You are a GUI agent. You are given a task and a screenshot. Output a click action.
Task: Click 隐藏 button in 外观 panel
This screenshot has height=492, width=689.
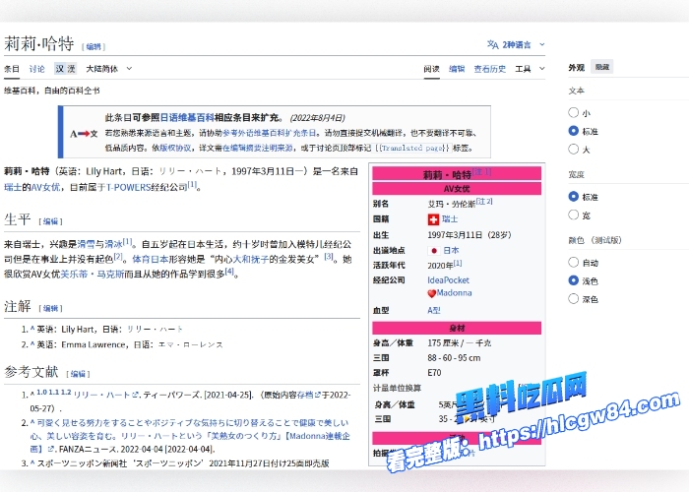(x=602, y=67)
